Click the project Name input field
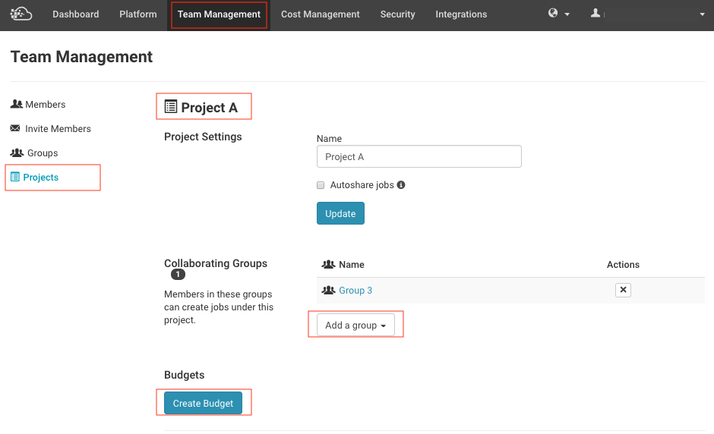Viewport: 714px width, 434px height. (419, 157)
